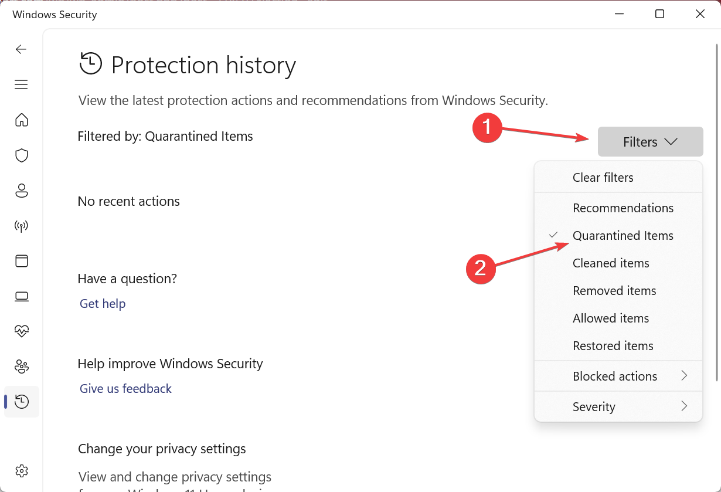Open the Get help link
The height and width of the screenshot is (492, 721).
(x=103, y=304)
